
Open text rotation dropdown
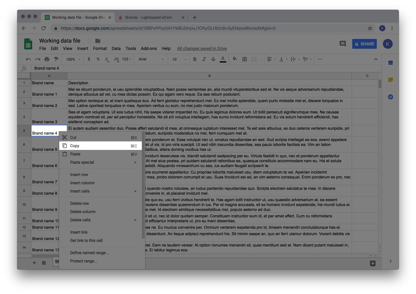(307, 59)
